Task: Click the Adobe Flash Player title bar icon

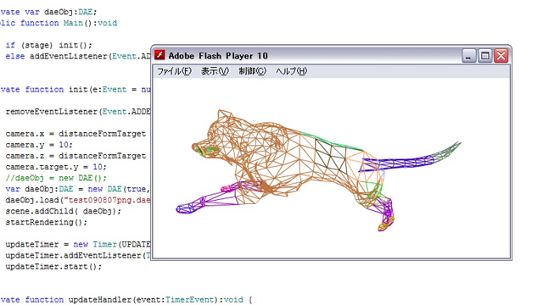Action: 160,55
